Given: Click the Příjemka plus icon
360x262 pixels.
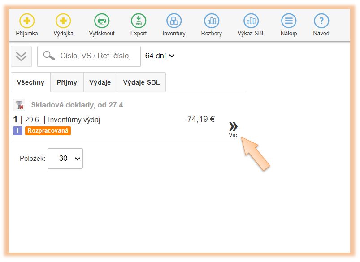Looking at the screenshot, I should (27, 21).
